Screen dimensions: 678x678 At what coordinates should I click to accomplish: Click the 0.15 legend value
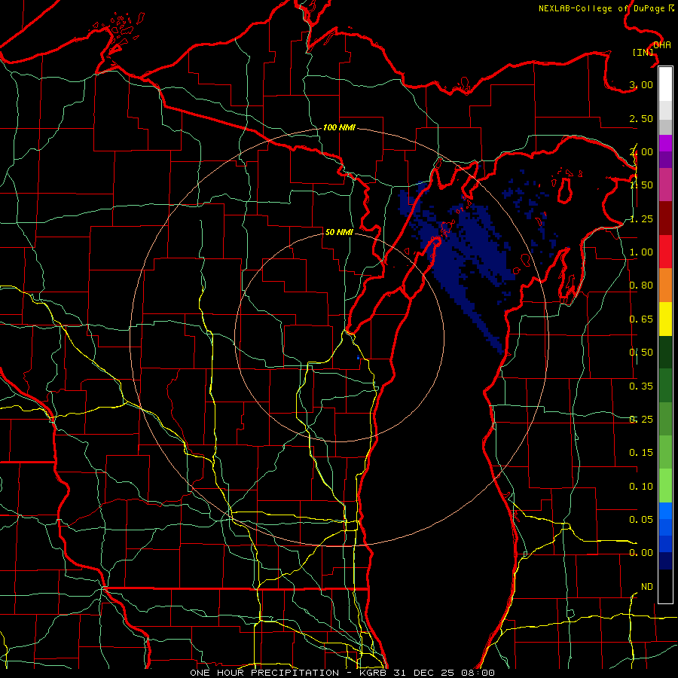[x=641, y=453]
